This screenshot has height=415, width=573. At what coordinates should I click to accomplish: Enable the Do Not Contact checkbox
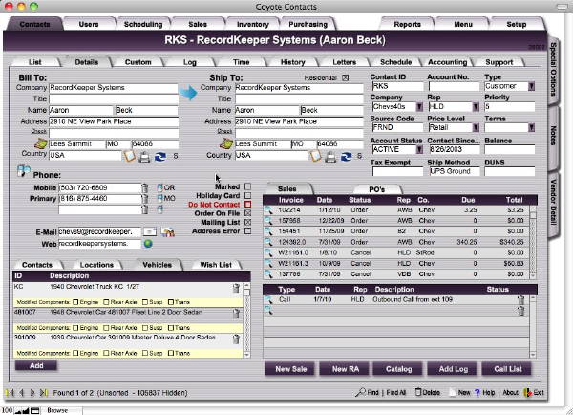pos(248,204)
